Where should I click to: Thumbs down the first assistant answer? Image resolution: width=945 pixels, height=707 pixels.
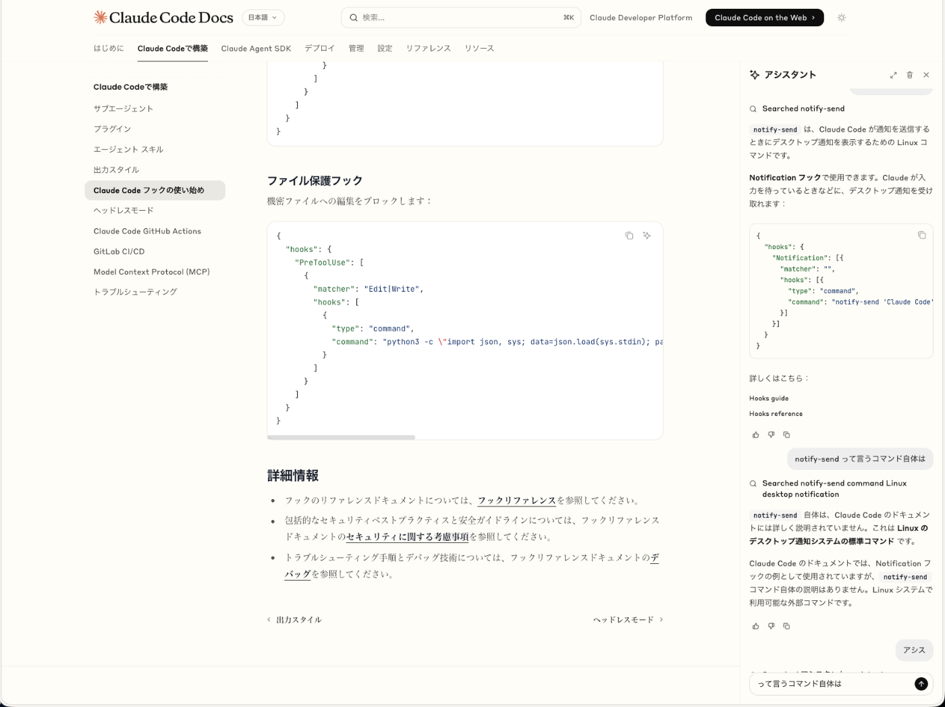tap(771, 435)
